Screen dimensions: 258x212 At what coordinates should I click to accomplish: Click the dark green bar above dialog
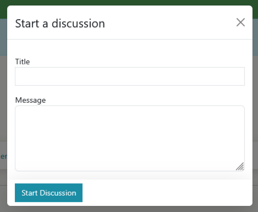(129, 3)
